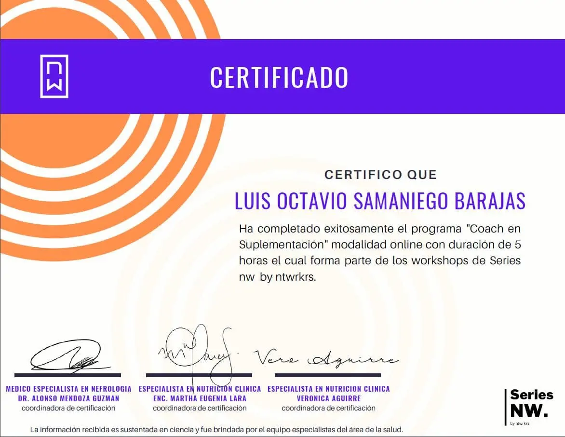The image size is (565, 437).
Task: Click "nw by ntwrkrs." paragraph ending
Action: click(x=278, y=277)
